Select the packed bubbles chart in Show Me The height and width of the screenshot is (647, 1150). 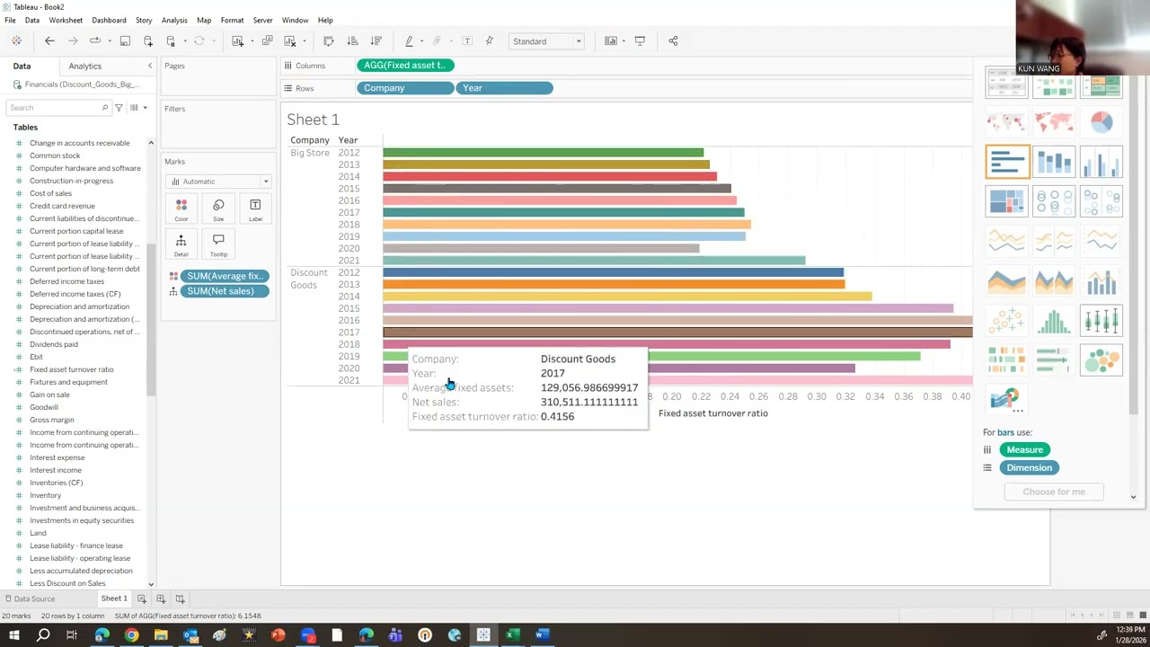click(x=1101, y=360)
